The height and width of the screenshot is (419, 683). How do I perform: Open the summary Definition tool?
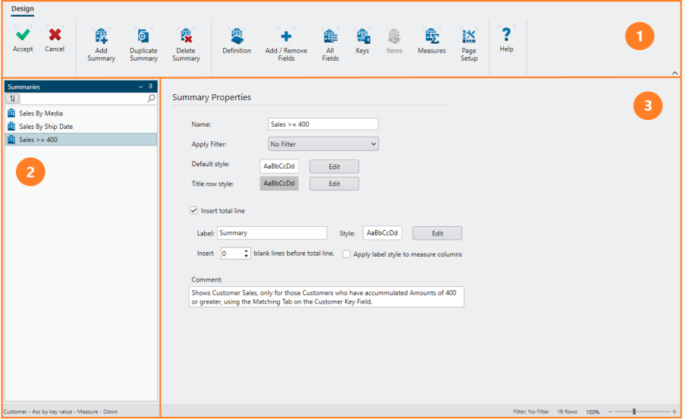pos(237,36)
